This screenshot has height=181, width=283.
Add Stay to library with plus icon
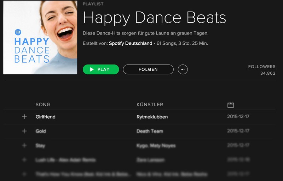click(x=24, y=145)
